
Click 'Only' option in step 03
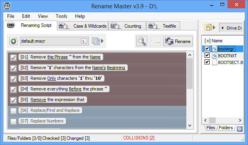(x=51, y=78)
